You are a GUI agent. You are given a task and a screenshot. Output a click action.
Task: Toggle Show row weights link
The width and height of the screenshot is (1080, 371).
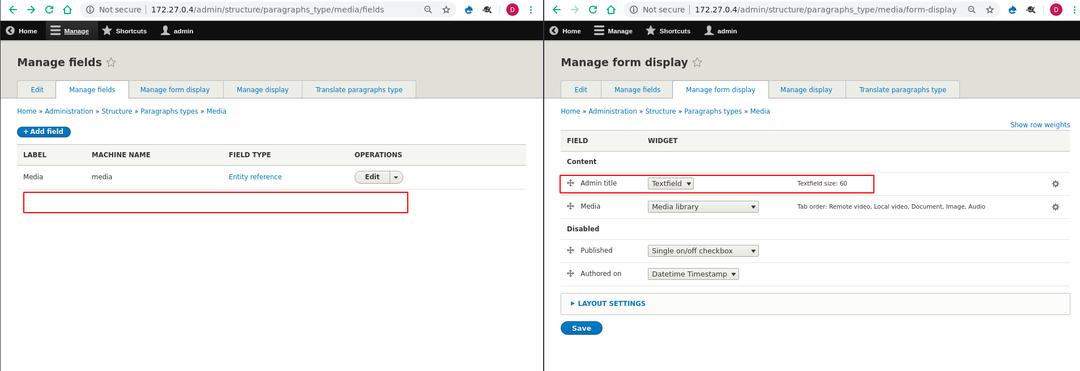[1040, 125]
